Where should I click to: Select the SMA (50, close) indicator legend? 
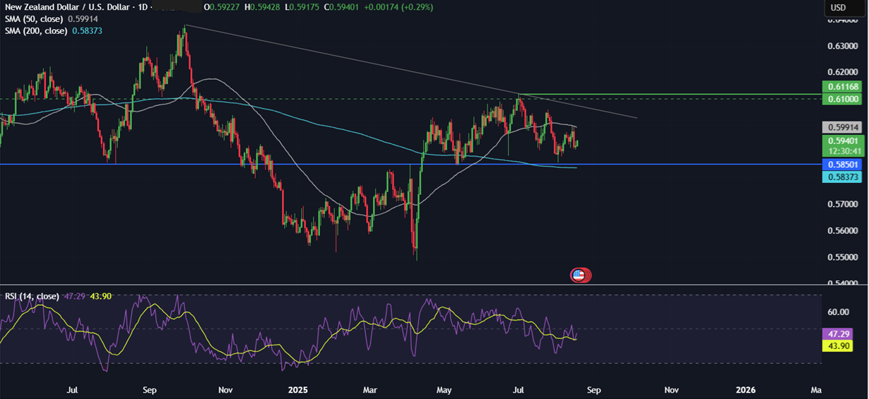point(33,19)
